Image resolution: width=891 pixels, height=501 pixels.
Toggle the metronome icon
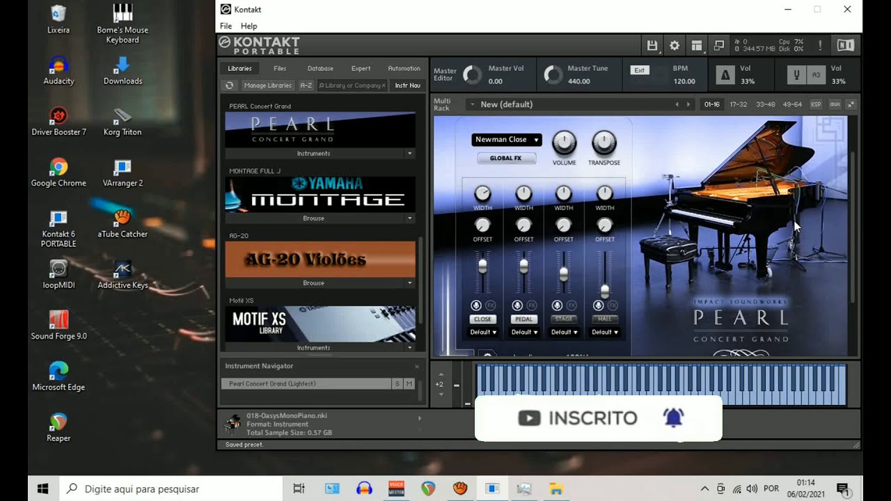tap(725, 75)
